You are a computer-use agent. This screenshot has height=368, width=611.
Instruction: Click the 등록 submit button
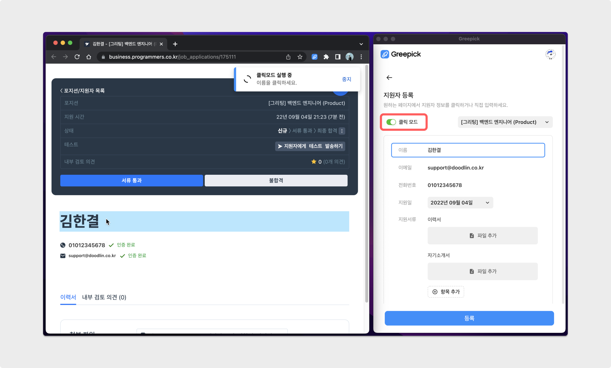click(x=469, y=318)
